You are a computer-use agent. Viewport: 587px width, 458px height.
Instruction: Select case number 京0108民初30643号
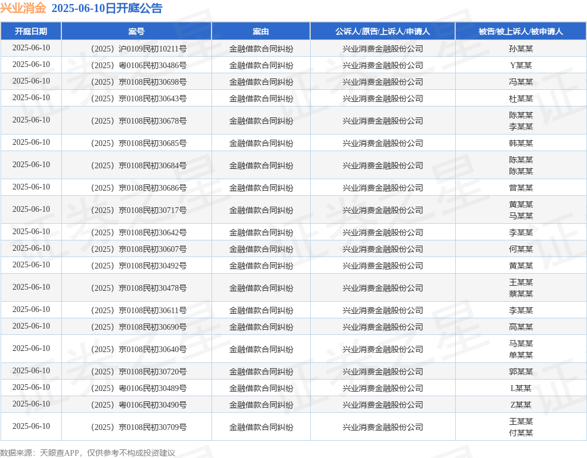coord(139,98)
